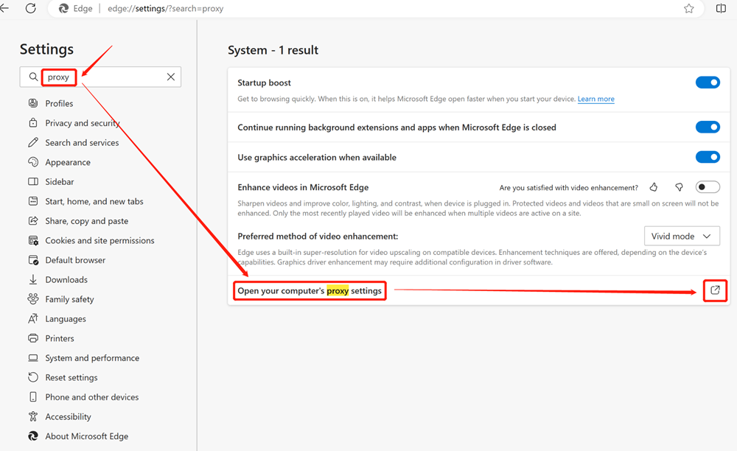Clear the settings search with X
This screenshot has width=737, height=451.
pyautogui.click(x=171, y=77)
